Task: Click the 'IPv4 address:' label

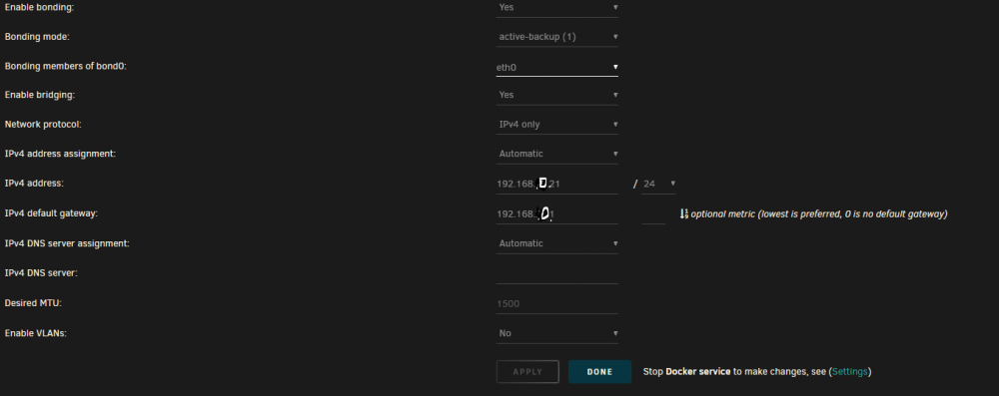Action: click(34, 184)
